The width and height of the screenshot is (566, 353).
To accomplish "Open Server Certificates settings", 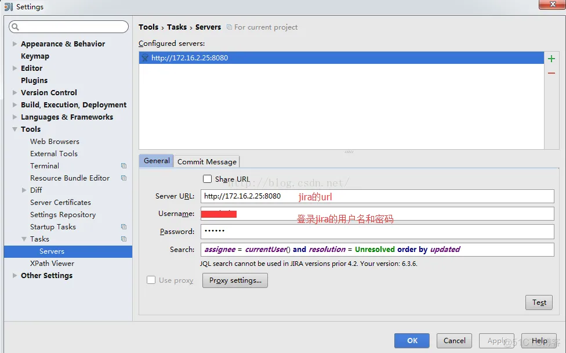I will 60,202.
